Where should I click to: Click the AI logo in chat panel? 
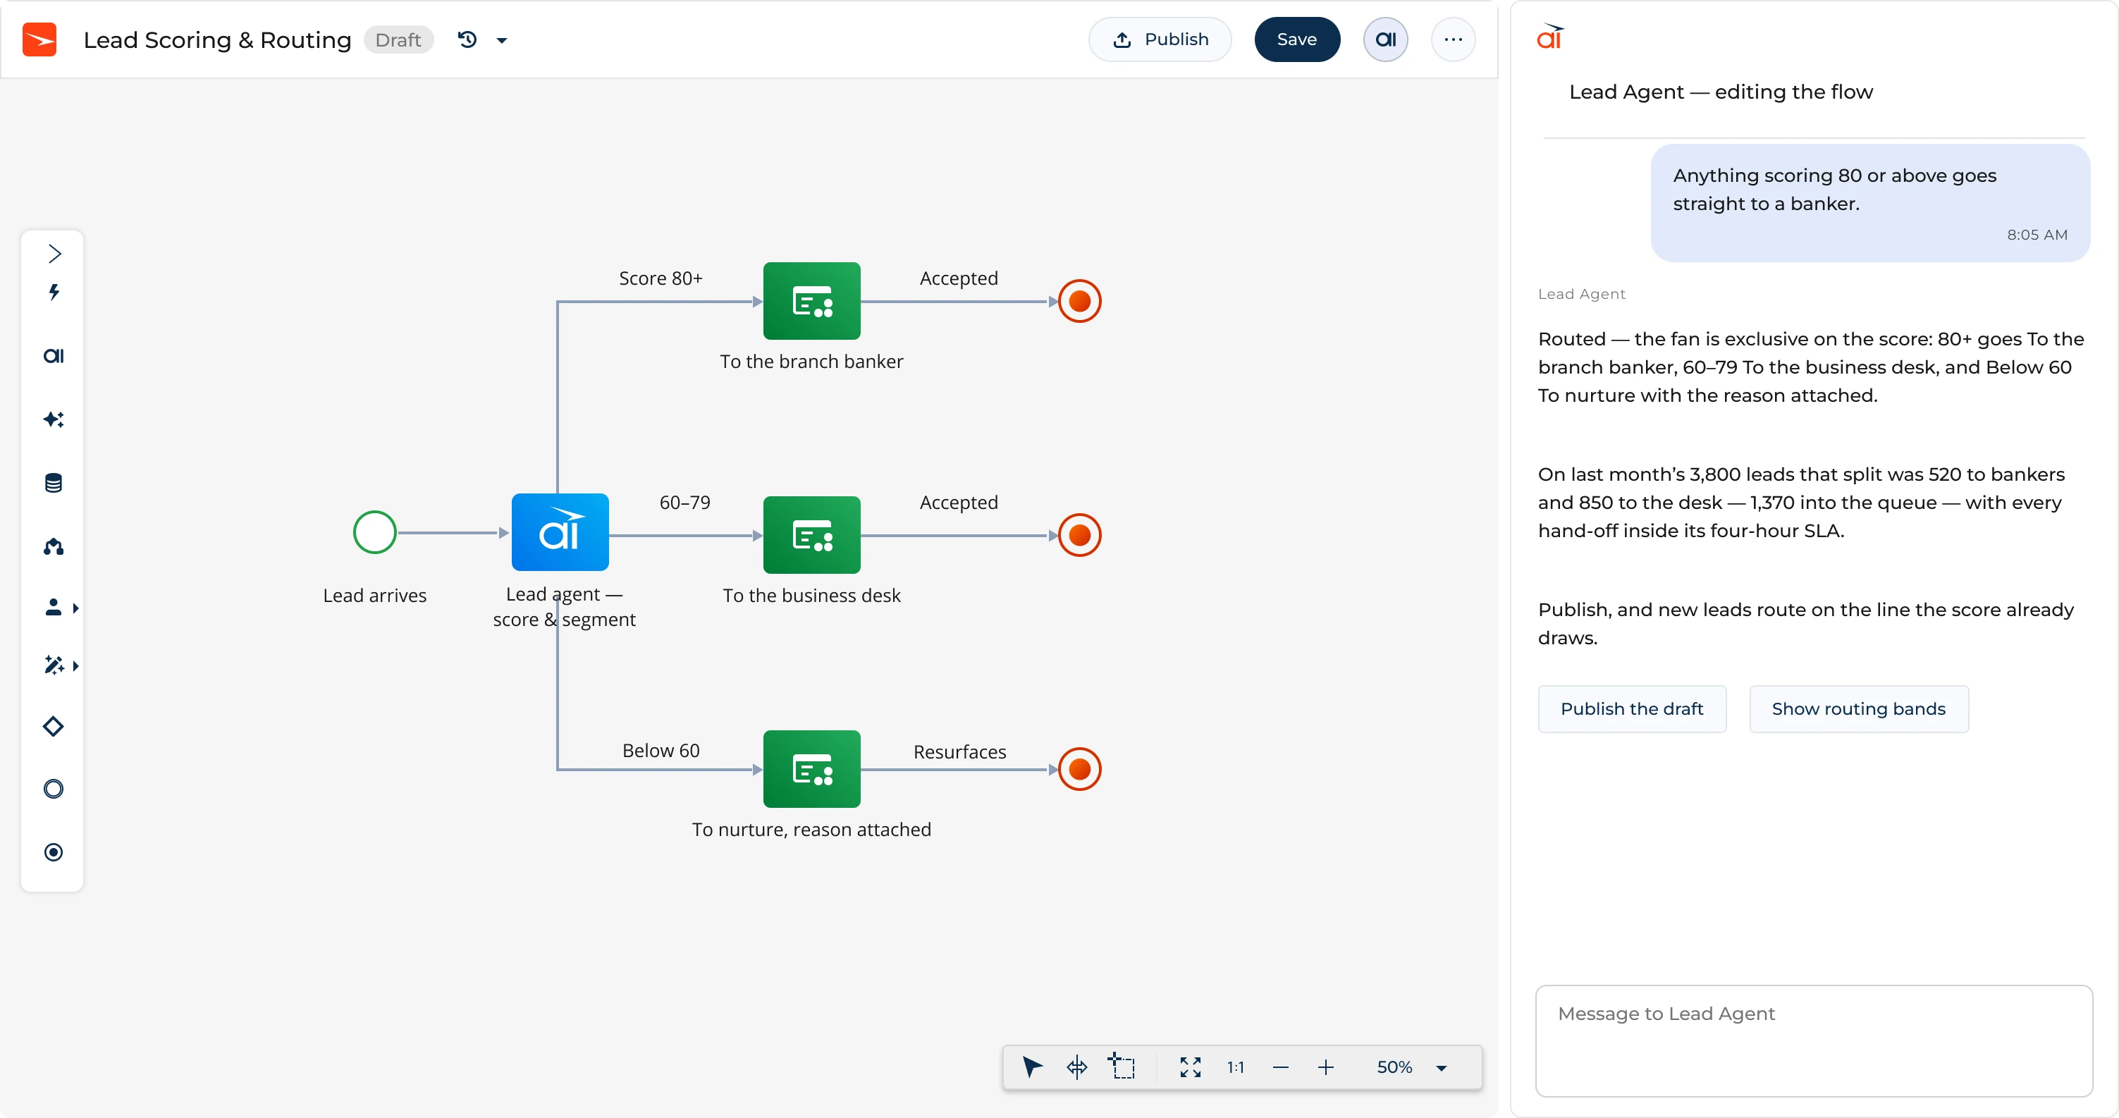click(1549, 37)
